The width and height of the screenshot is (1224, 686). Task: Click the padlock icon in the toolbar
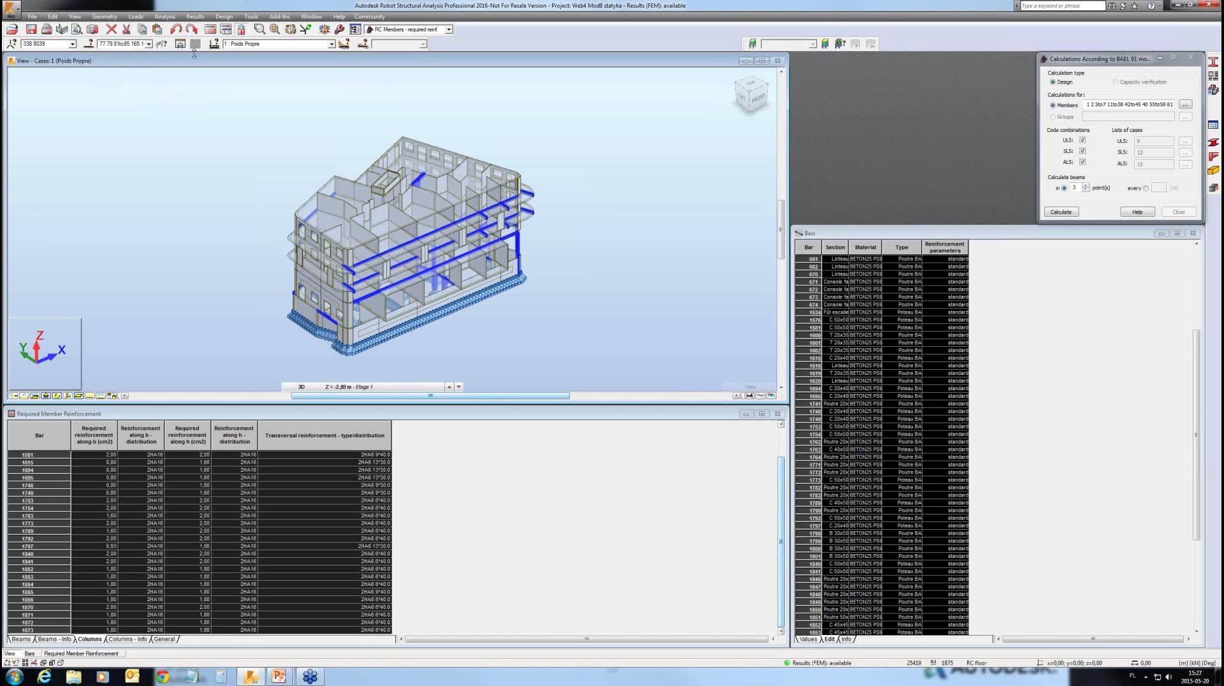(241, 29)
